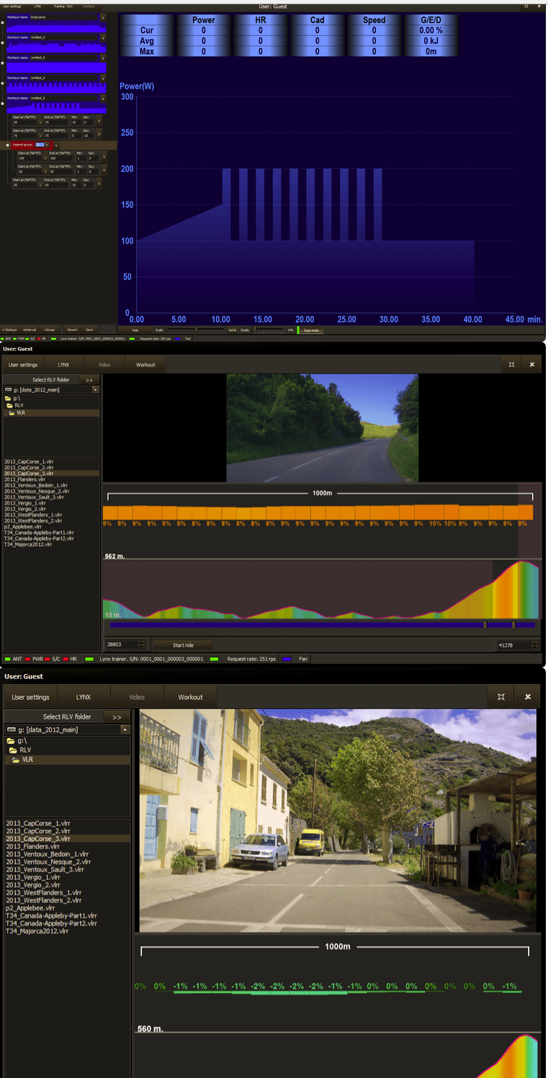The image size is (548, 1078).
Task: Remove the Repeat group with its X
Action: coord(56,145)
